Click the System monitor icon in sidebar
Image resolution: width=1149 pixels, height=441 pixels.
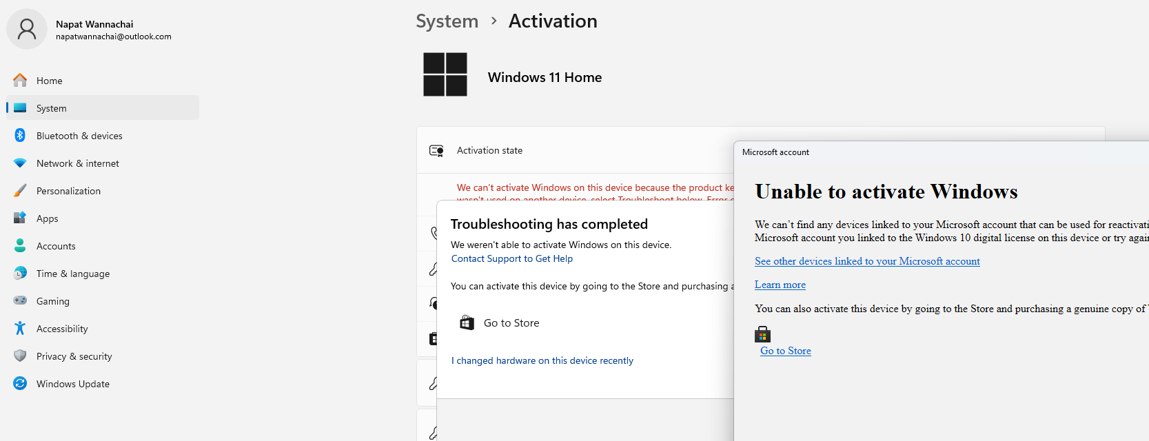tap(20, 108)
